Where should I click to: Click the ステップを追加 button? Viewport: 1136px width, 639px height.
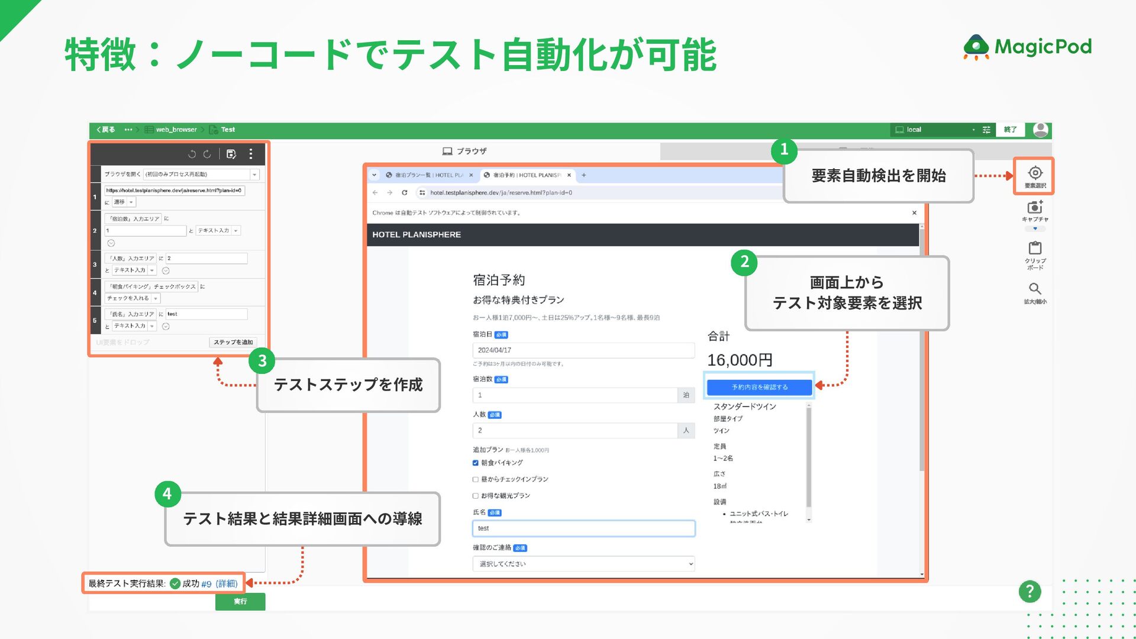tap(233, 343)
